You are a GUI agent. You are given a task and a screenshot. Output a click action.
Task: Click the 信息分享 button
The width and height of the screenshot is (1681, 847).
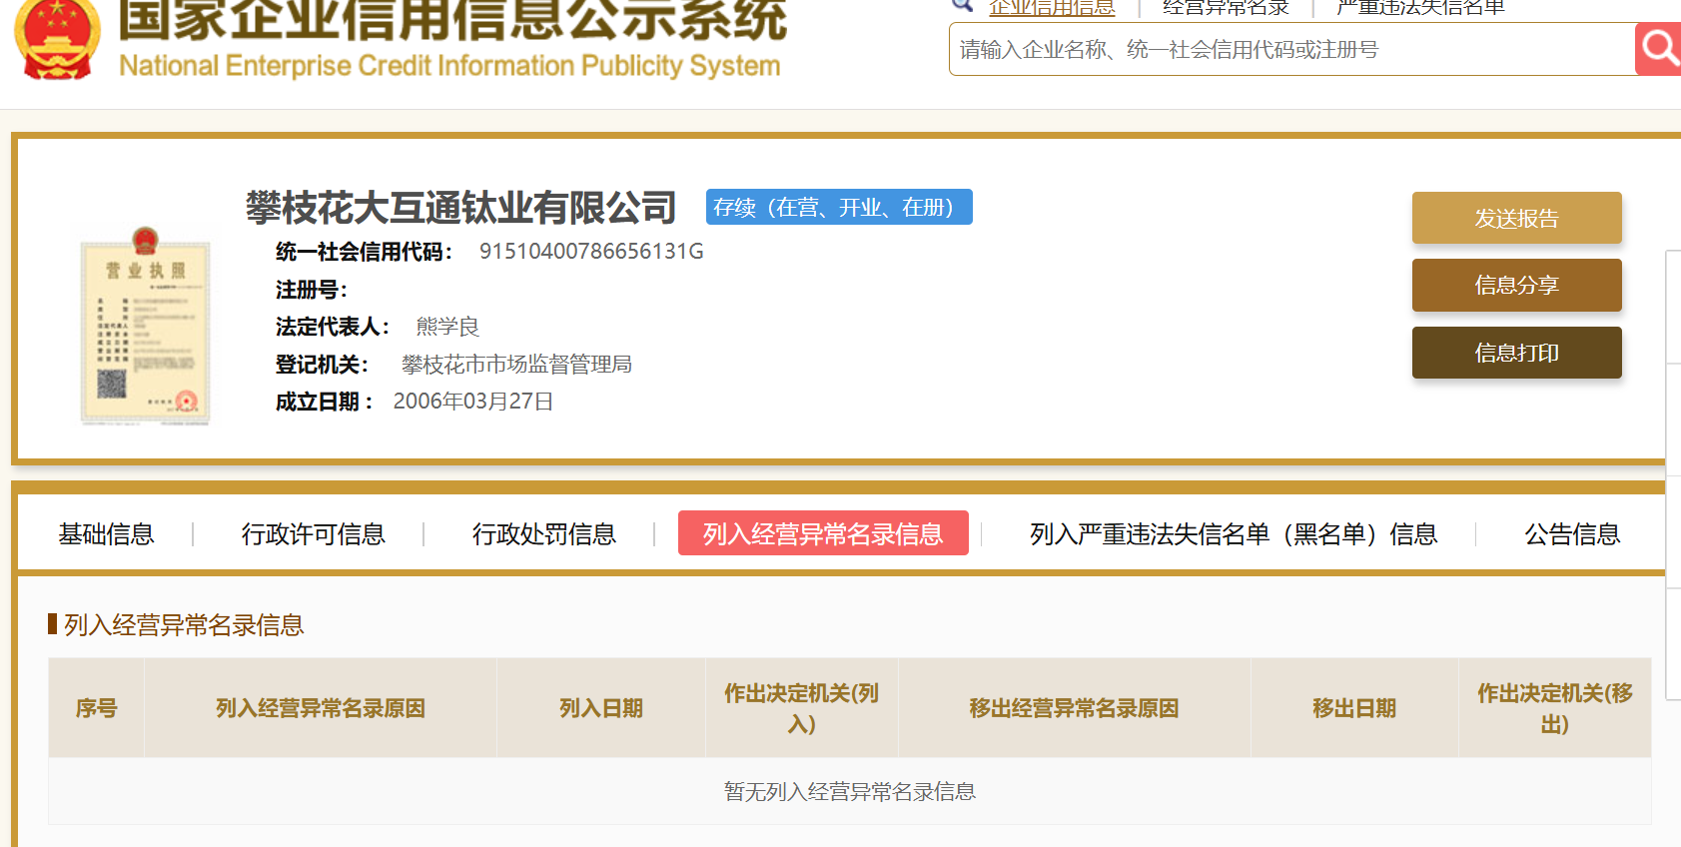(1516, 285)
